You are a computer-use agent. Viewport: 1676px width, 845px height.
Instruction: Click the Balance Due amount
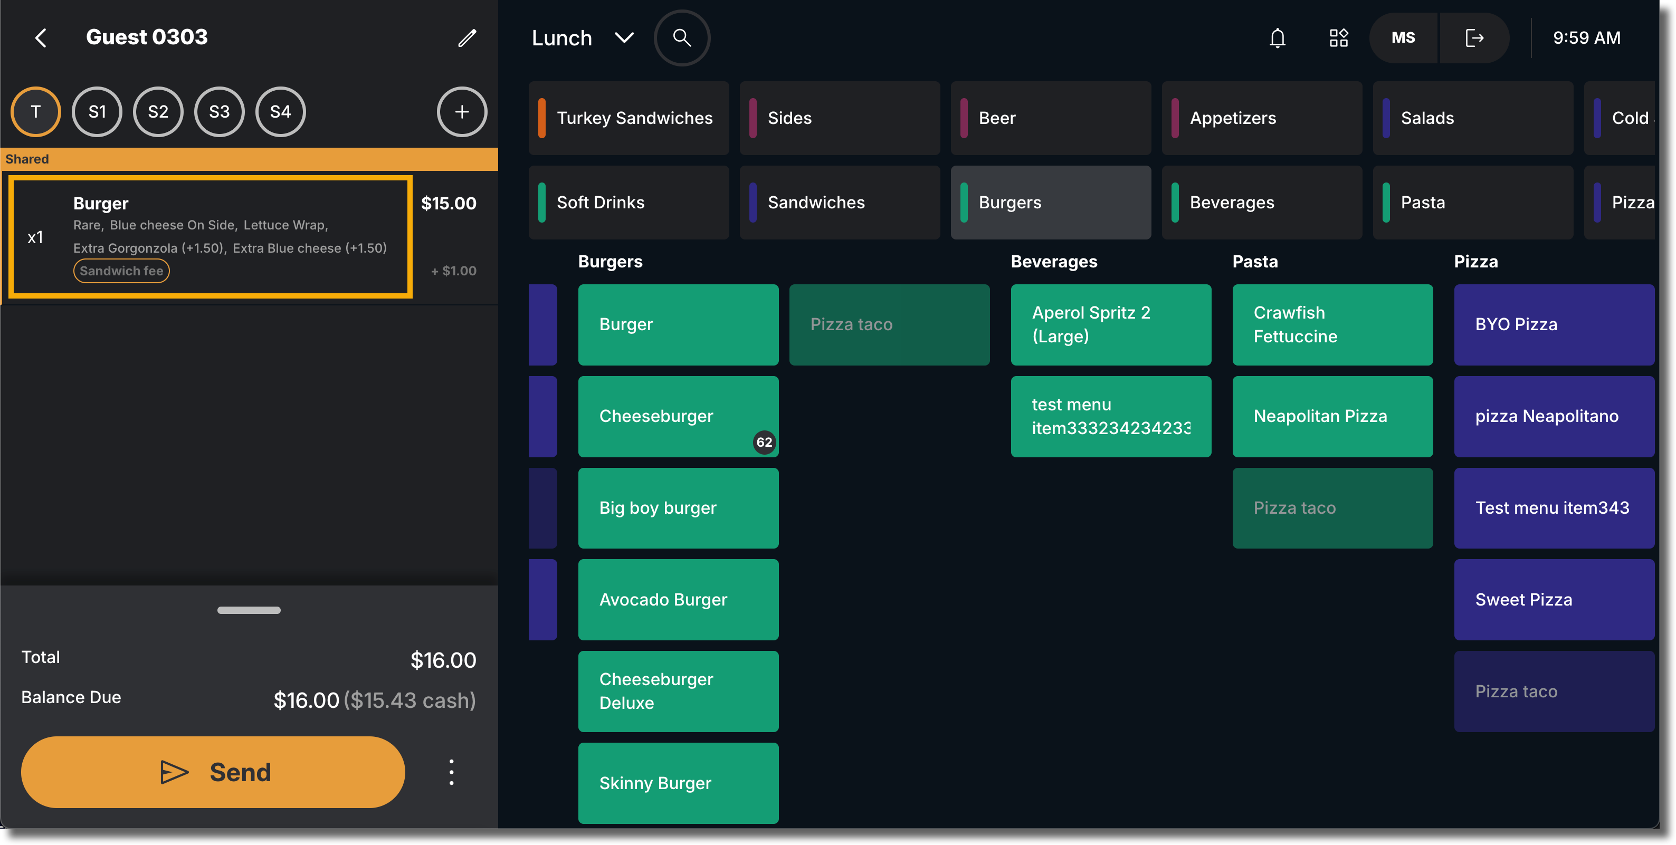(x=374, y=700)
